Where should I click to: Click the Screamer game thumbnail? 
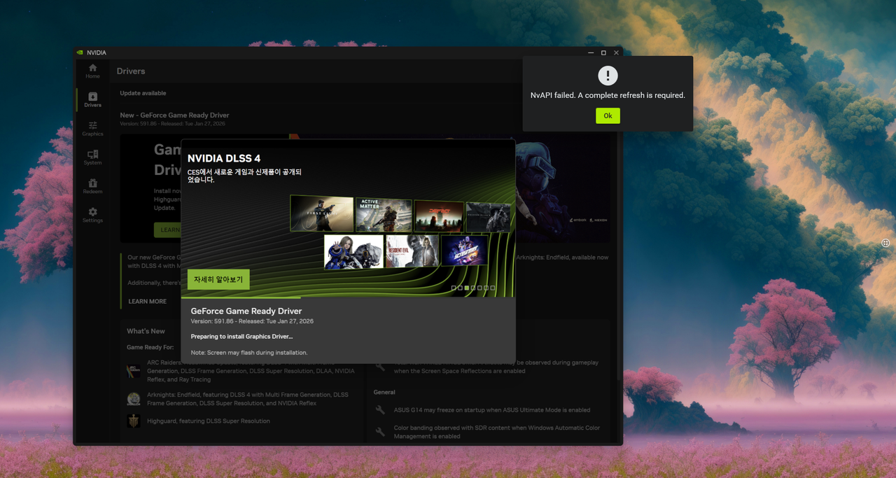(x=464, y=251)
